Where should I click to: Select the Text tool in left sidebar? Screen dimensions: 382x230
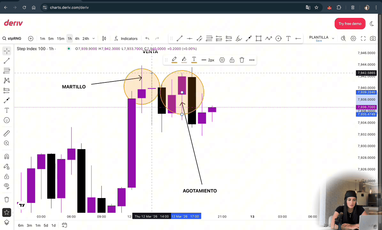[6, 110]
